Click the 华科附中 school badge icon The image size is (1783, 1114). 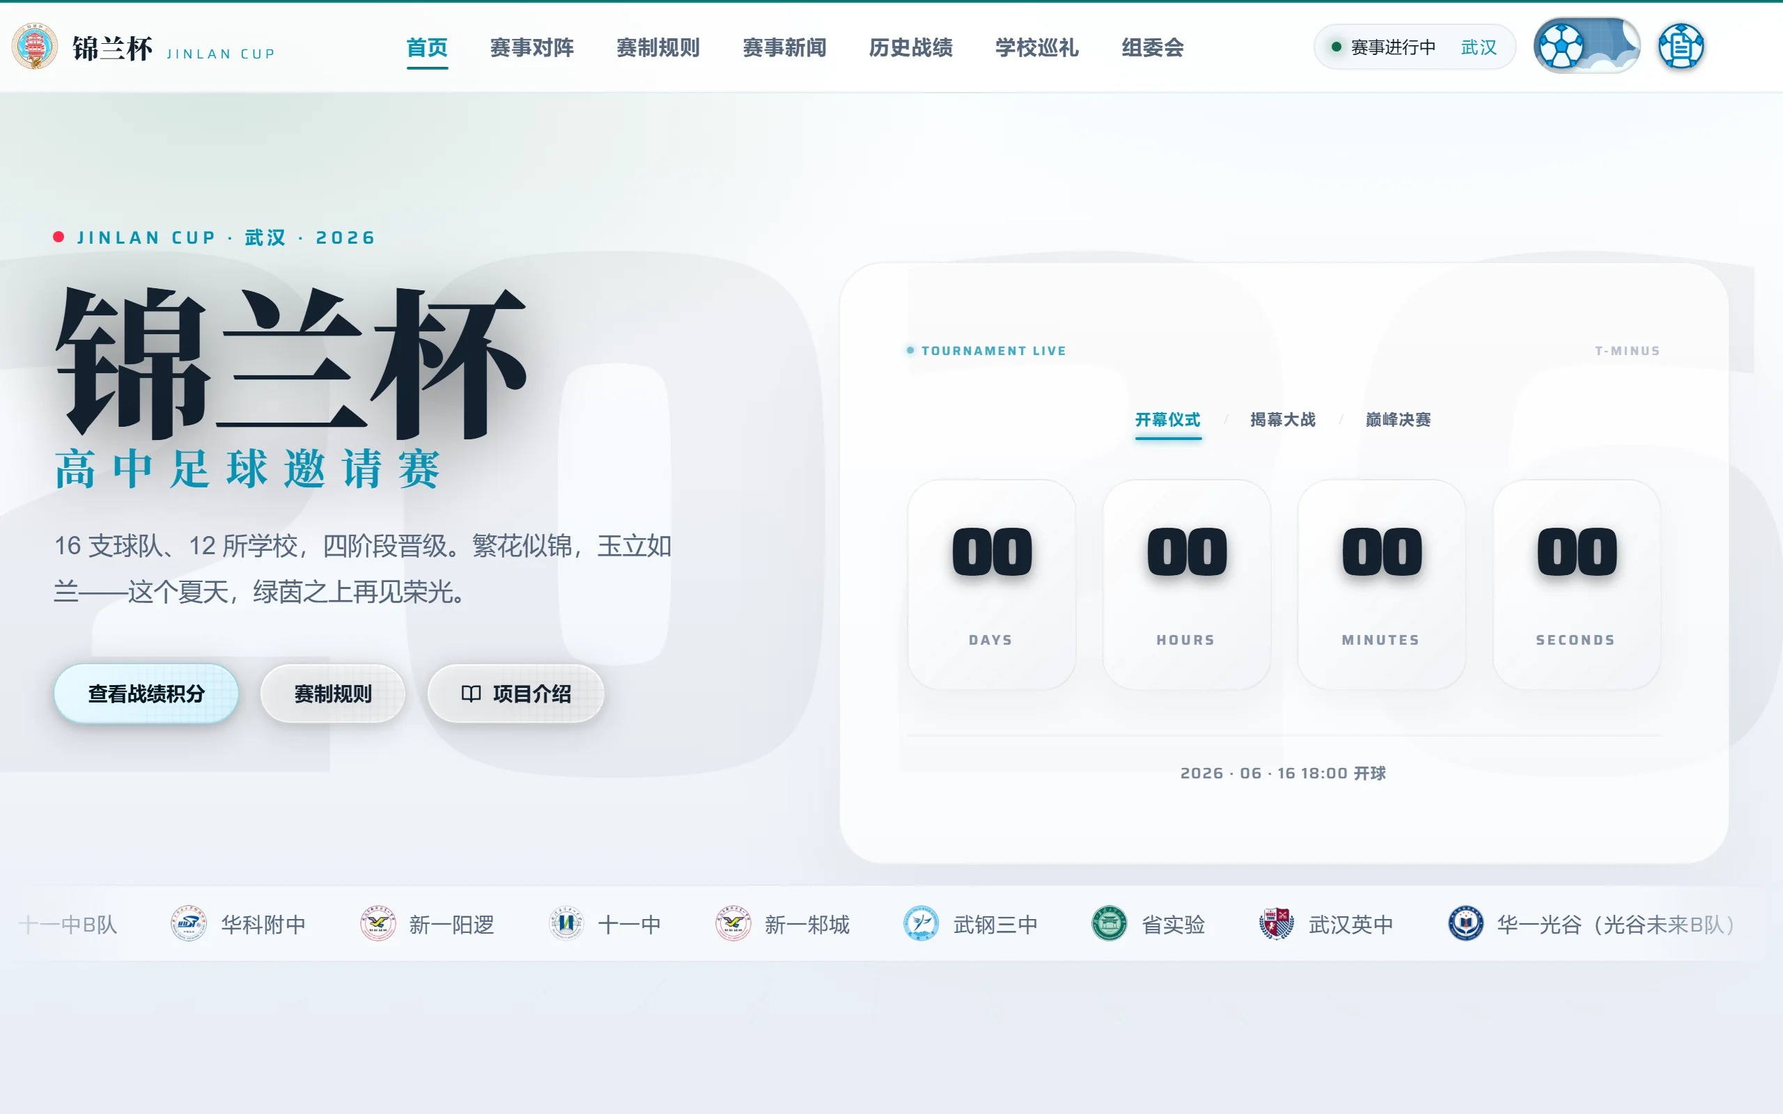point(189,924)
